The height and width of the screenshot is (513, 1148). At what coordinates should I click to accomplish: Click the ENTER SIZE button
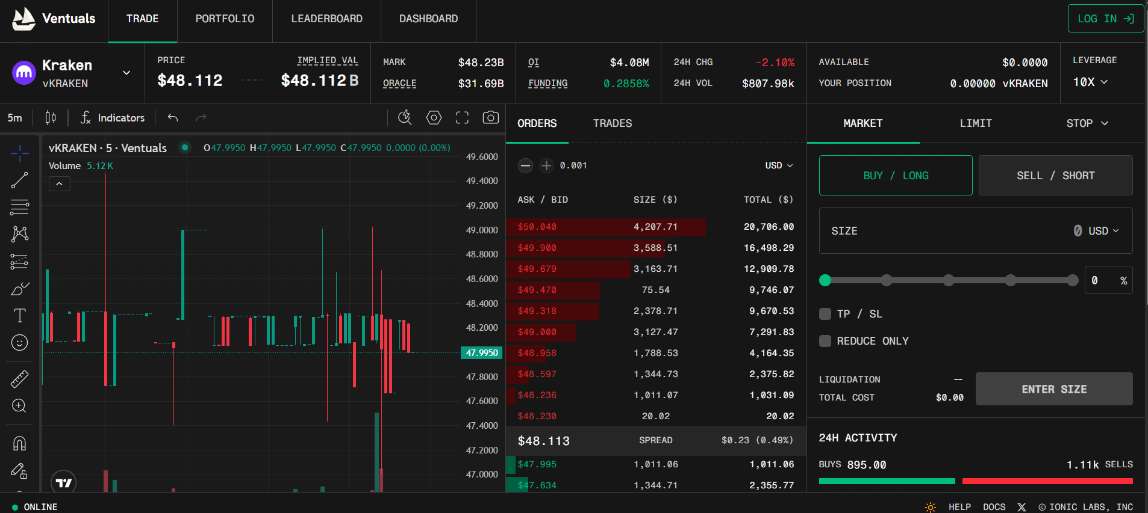click(1054, 389)
